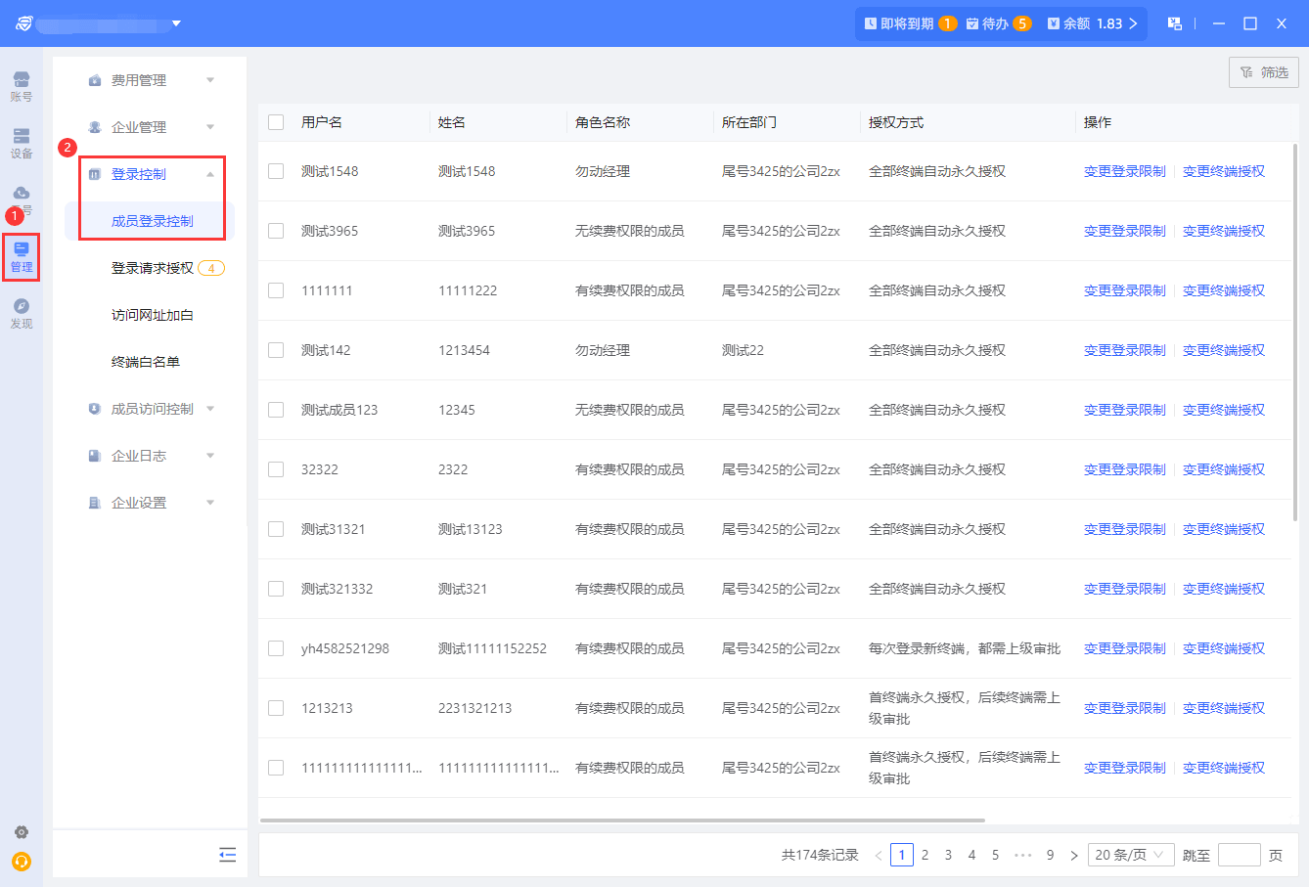
Task: Click the 跳至 page number input field
Action: (x=1239, y=855)
